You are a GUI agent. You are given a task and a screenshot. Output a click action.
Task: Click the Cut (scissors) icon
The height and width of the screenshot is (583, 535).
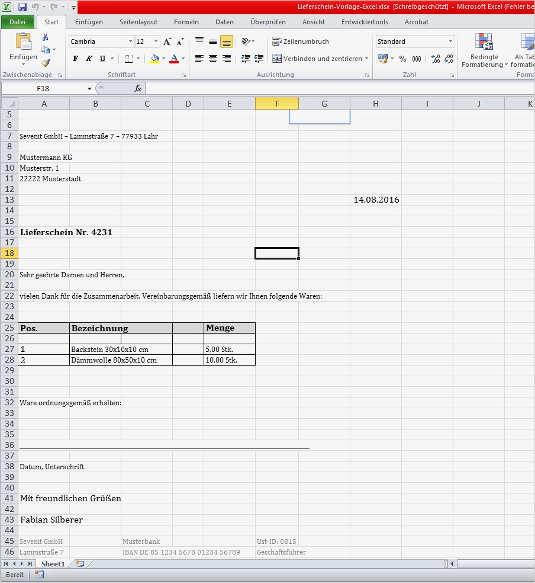pyautogui.click(x=45, y=38)
